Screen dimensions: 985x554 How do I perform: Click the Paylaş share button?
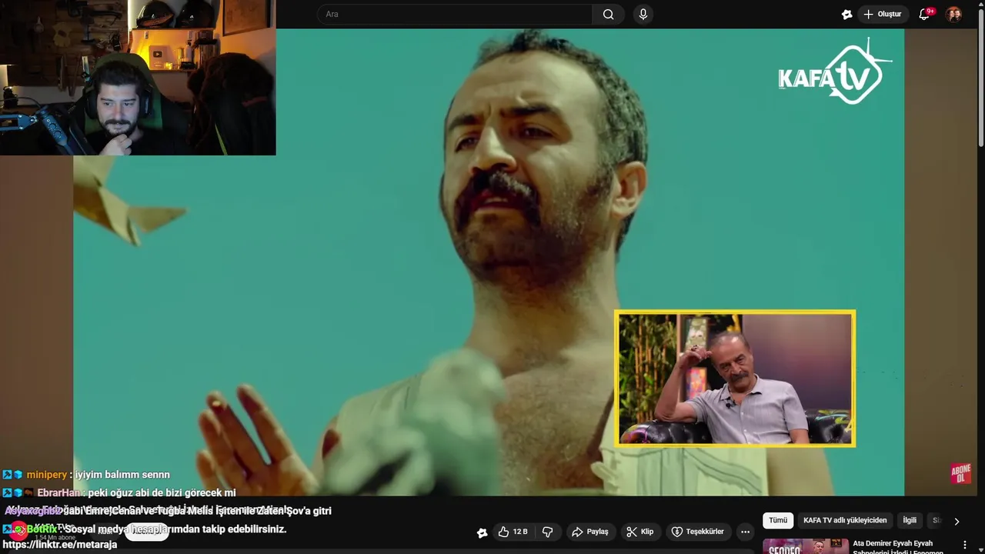(590, 532)
